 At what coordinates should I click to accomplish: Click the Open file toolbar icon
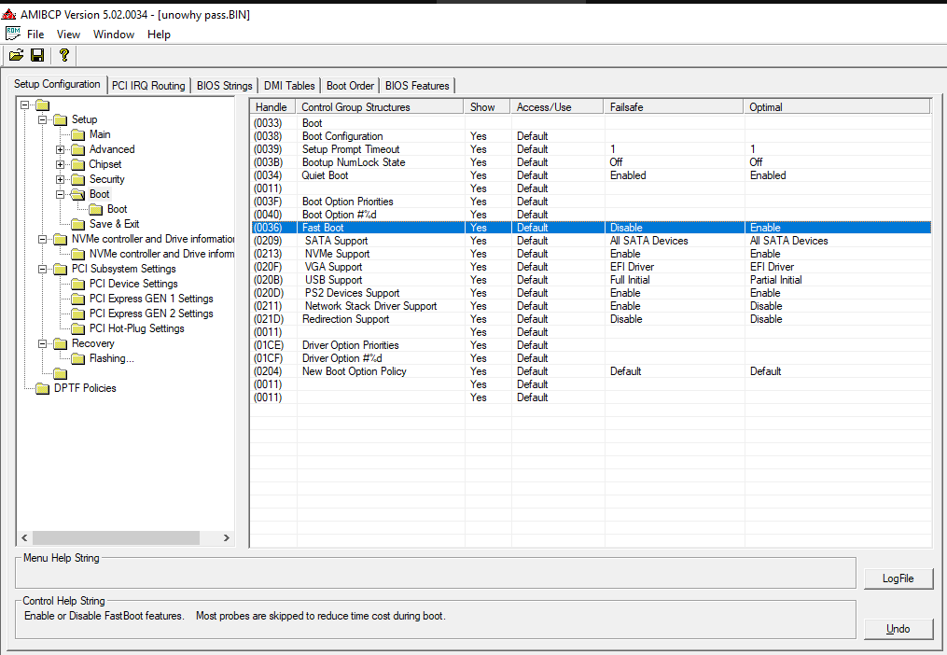point(16,56)
